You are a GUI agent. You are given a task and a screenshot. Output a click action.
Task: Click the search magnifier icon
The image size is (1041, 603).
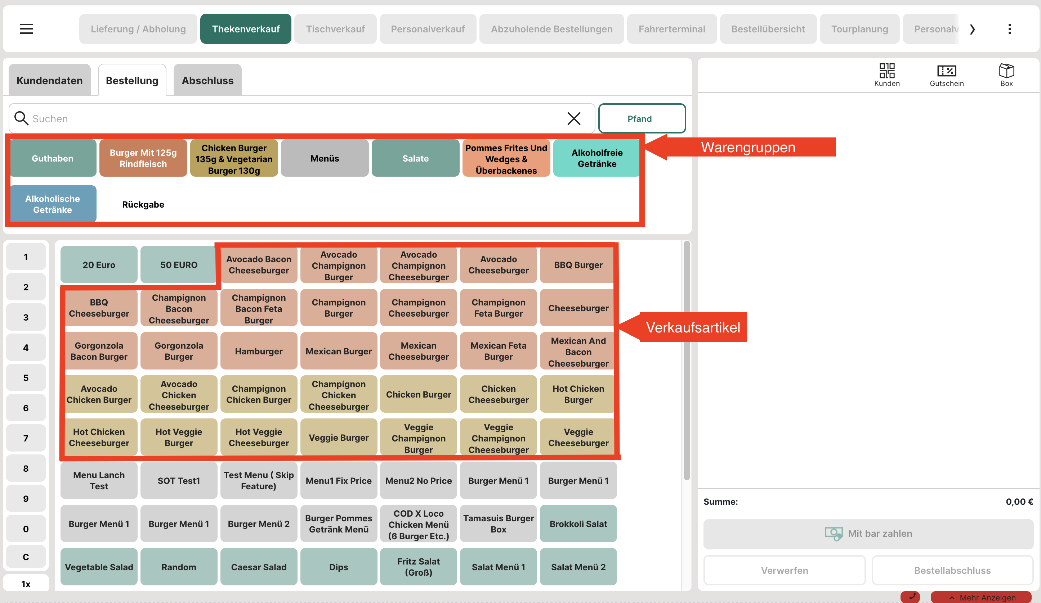pyautogui.click(x=21, y=118)
